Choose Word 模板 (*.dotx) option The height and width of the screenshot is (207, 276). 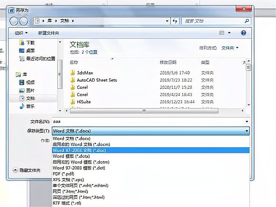pyautogui.click(x=151, y=156)
